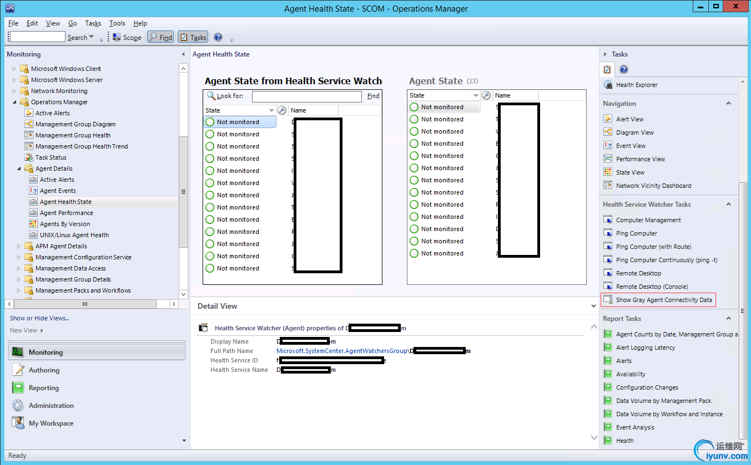Viewport: 751px width, 465px height.
Task: Toggle the Scope toolbar button
Action: 127,37
